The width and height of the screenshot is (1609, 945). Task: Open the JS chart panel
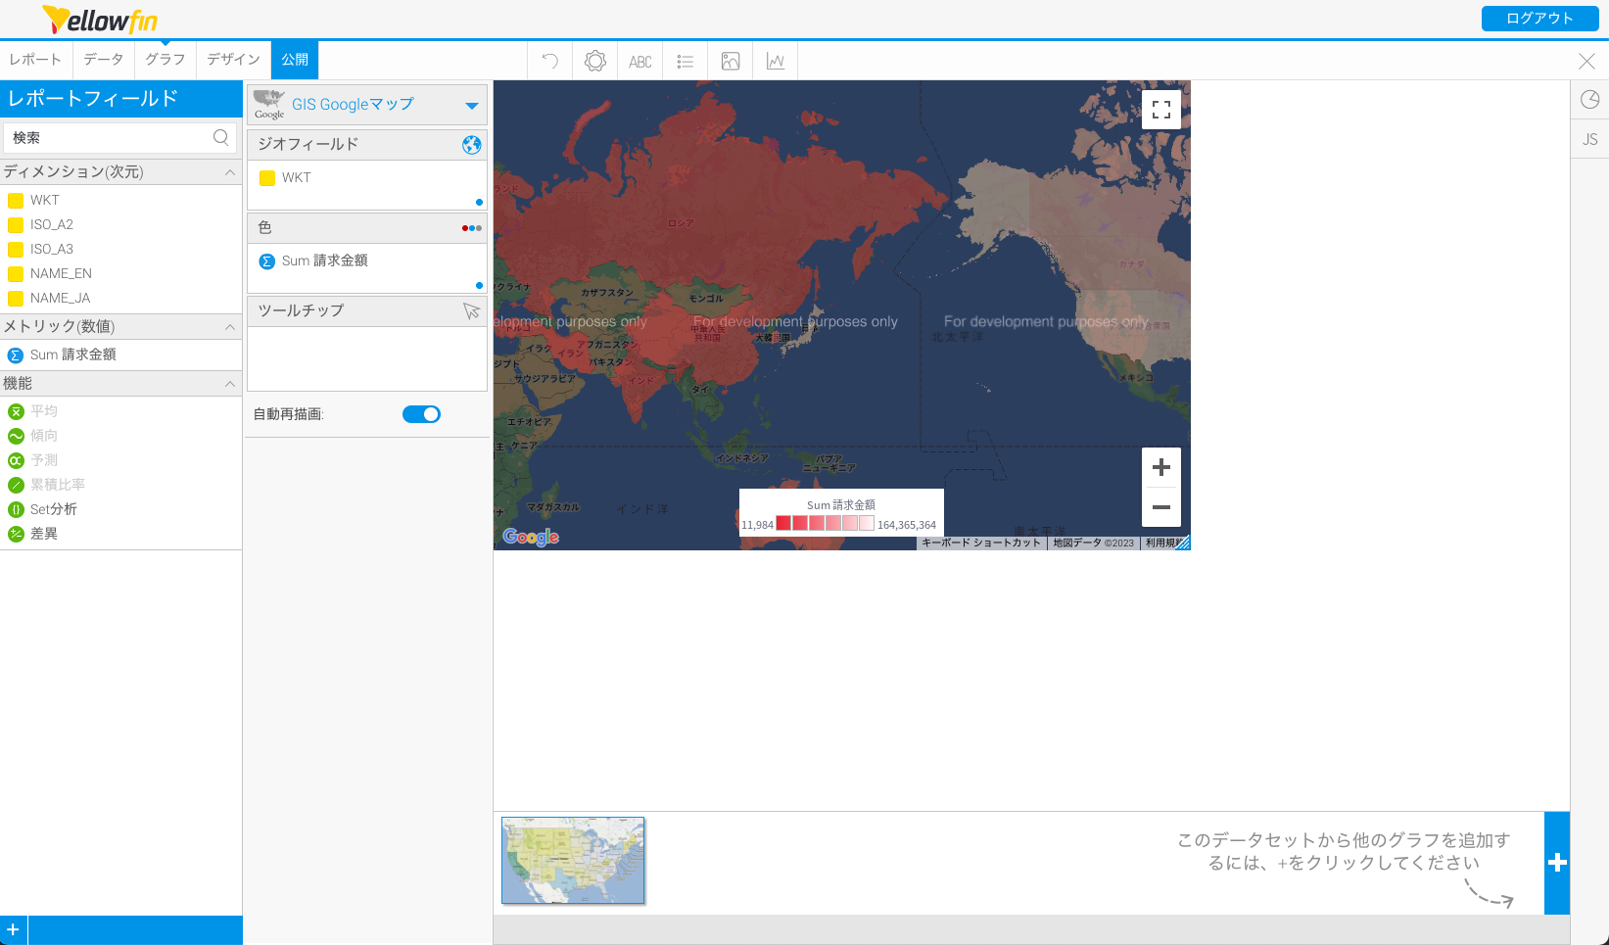(1590, 139)
